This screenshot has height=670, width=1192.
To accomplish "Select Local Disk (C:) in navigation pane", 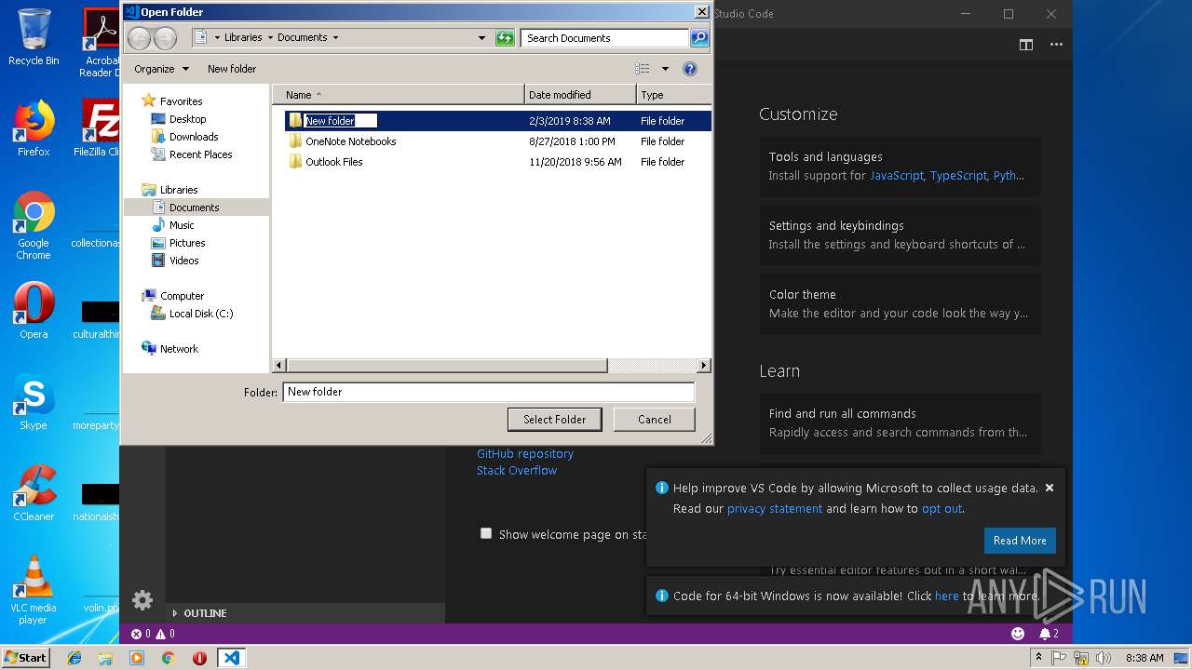I will pyautogui.click(x=200, y=314).
